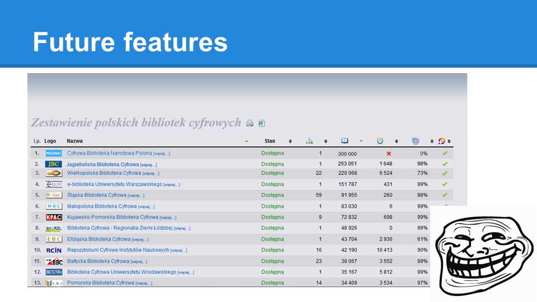The width and height of the screenshot is (537, 302).
Task: Open Pomorska Biblioteka Cyfrowa link
Action: coord(101,283)
